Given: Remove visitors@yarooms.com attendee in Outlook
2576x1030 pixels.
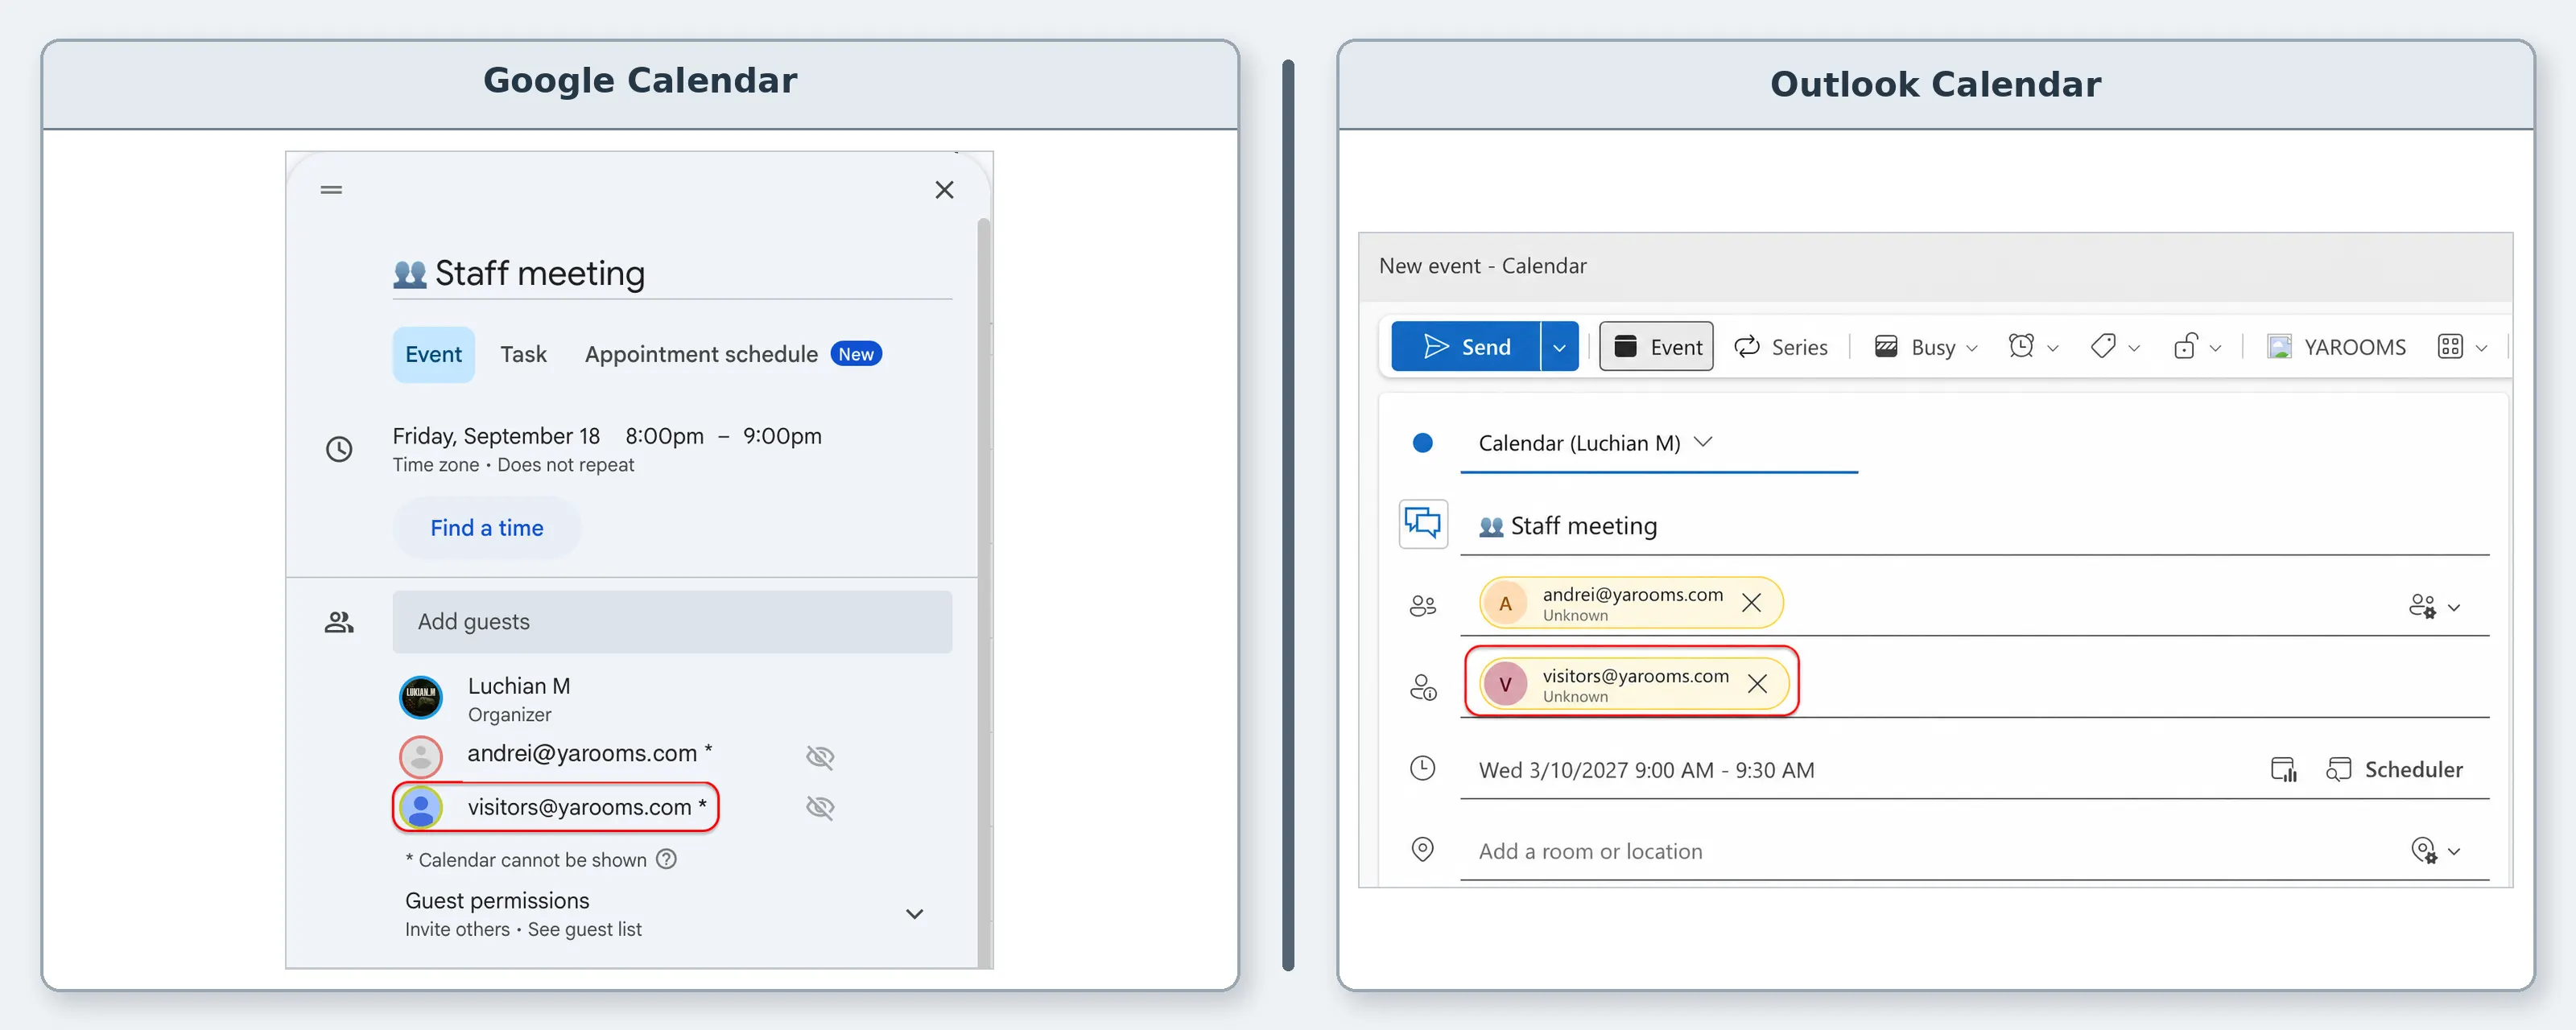Looking at the screenshot, I should coord(1757,684).
